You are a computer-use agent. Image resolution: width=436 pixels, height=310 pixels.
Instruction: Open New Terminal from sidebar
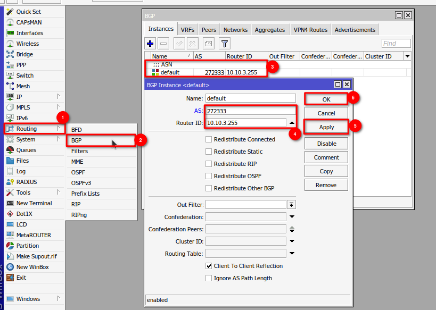click(34, 203)
